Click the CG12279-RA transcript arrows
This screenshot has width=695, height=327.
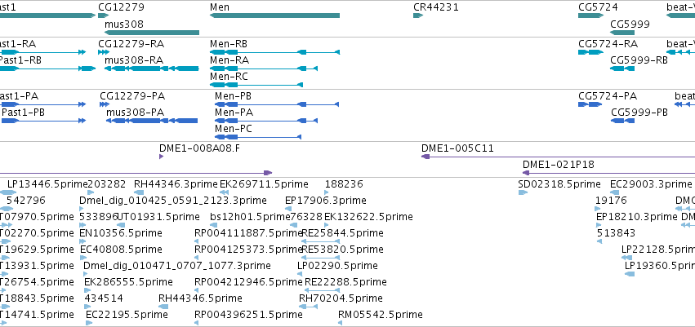pyautogui.click(x=103, y=52)
